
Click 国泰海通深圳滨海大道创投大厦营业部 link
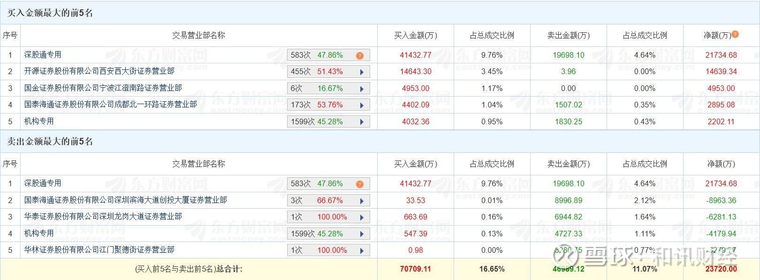126,200
